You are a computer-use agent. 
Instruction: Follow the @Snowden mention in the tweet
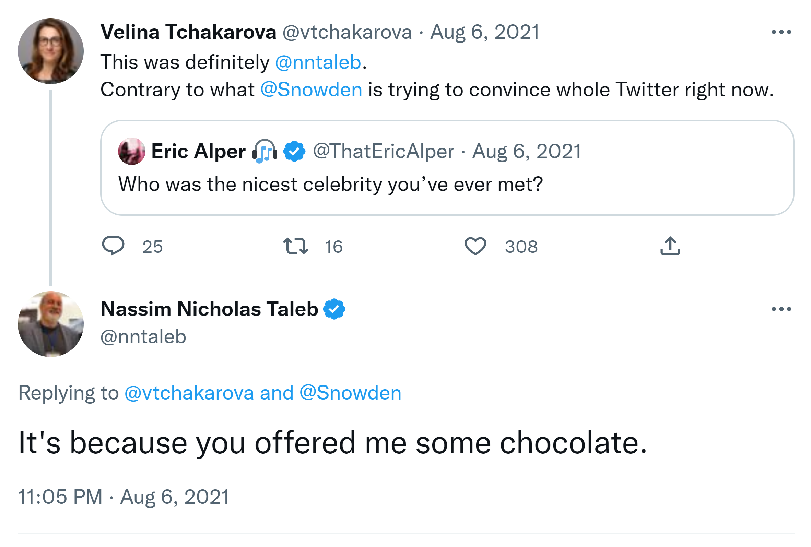click(x=311, y=90)
